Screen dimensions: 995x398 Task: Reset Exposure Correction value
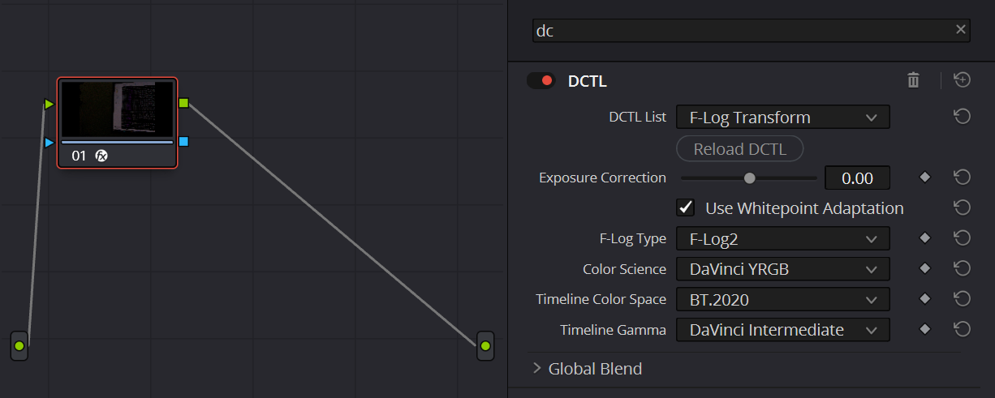coord(962,178)
